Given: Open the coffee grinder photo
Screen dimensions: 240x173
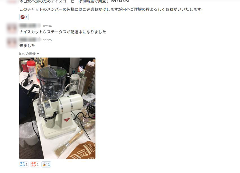Looking at the screenshot, I should pos(57,108).
